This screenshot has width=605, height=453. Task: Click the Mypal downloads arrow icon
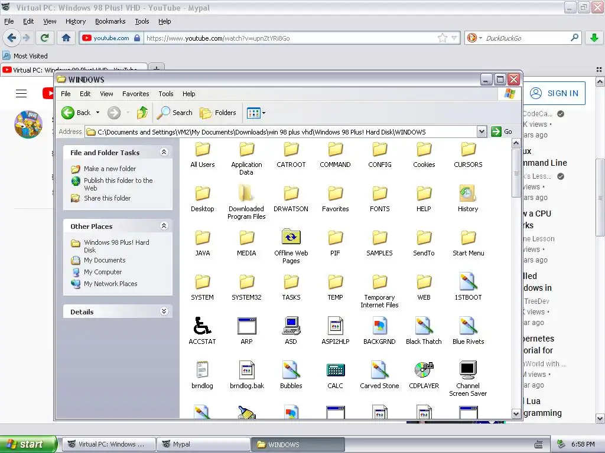594,37
